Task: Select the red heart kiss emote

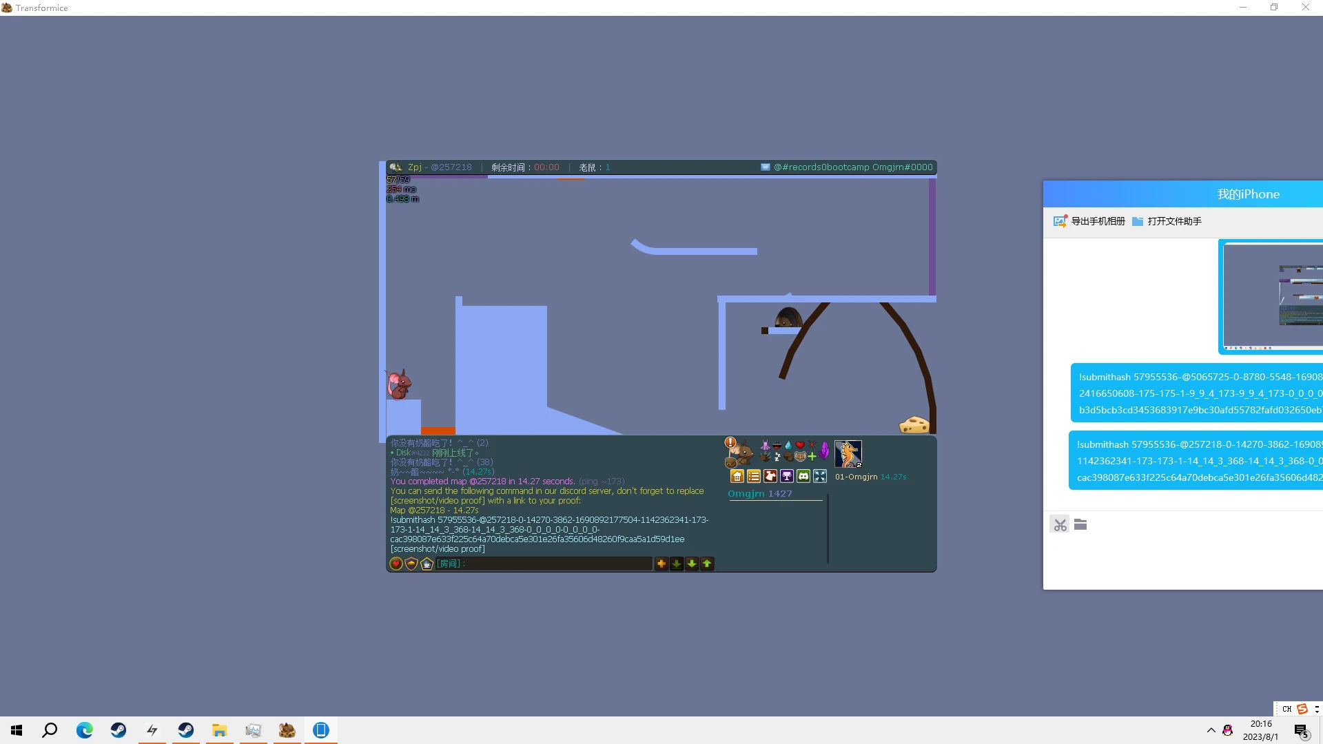Action: [800, 445]
